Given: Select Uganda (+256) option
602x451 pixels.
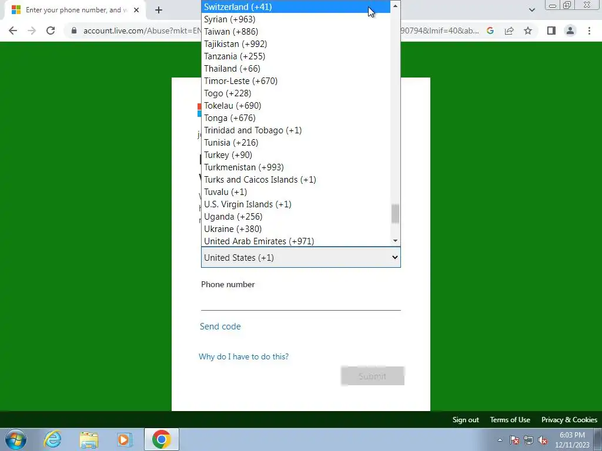Looking at the screenshot, I should point(296,217).
